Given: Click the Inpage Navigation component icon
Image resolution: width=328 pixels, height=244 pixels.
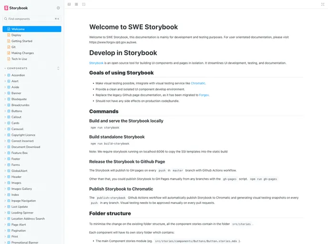Looking at the screenshot, I should [x=9, y=201].
